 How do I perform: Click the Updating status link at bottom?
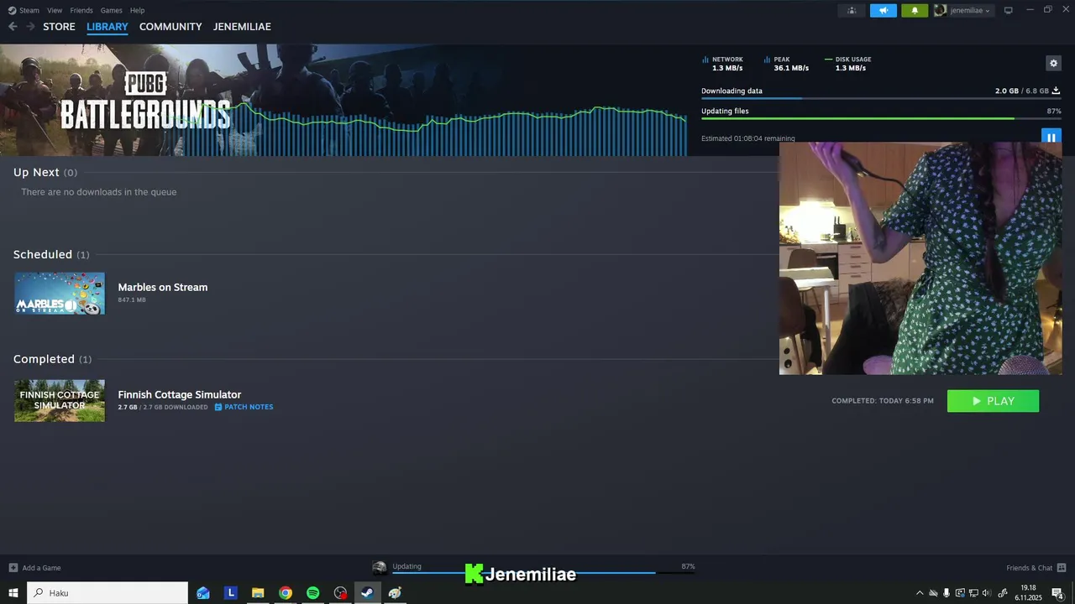coord(406,566)
